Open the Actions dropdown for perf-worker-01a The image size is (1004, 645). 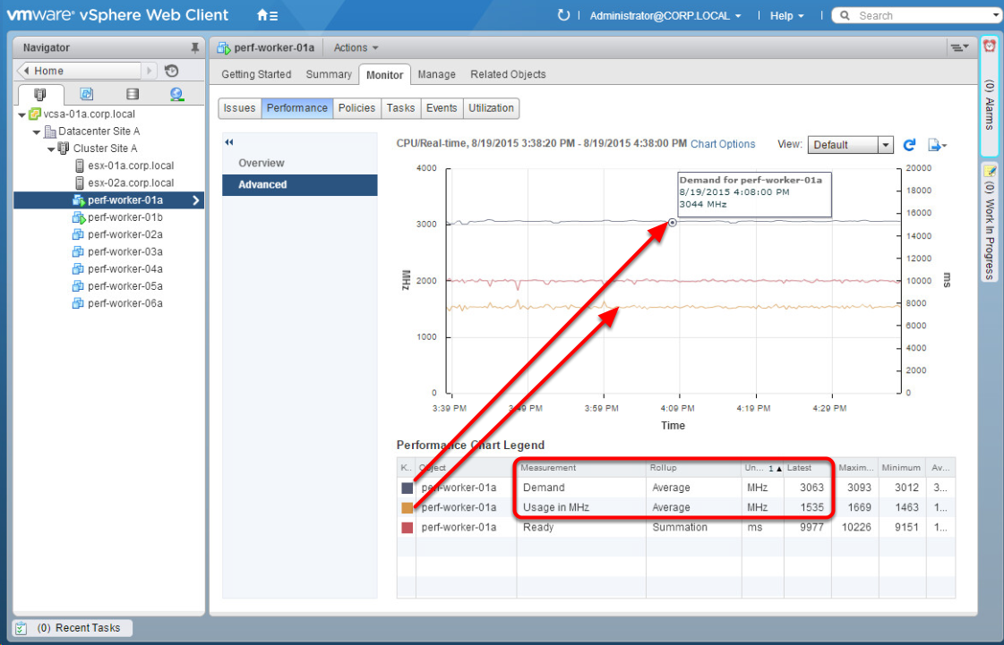[356, 48]
